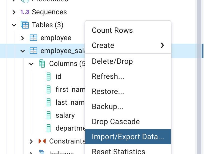Click the employee table icon
This screenshot has width=204, height=154.
(x=33, y=38)
